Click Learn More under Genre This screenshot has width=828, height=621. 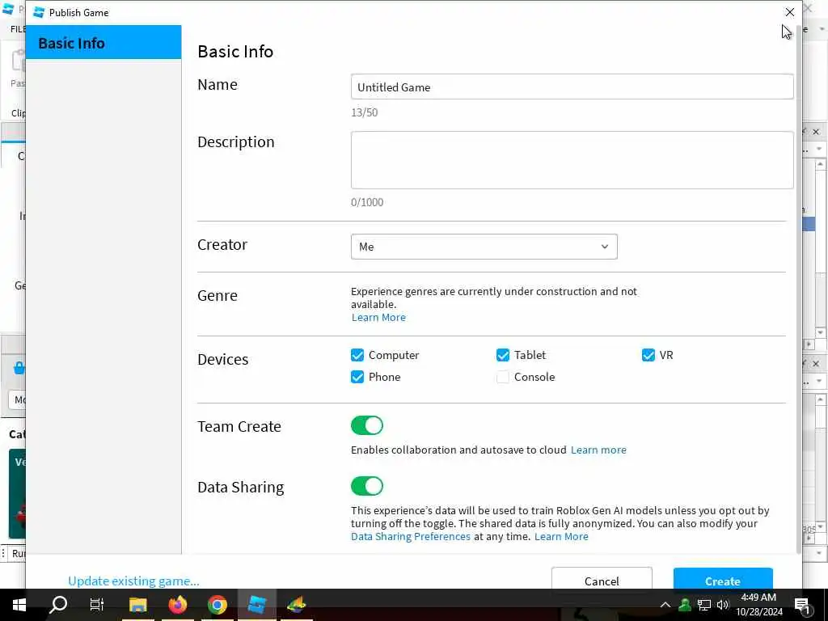pos(378,317)
